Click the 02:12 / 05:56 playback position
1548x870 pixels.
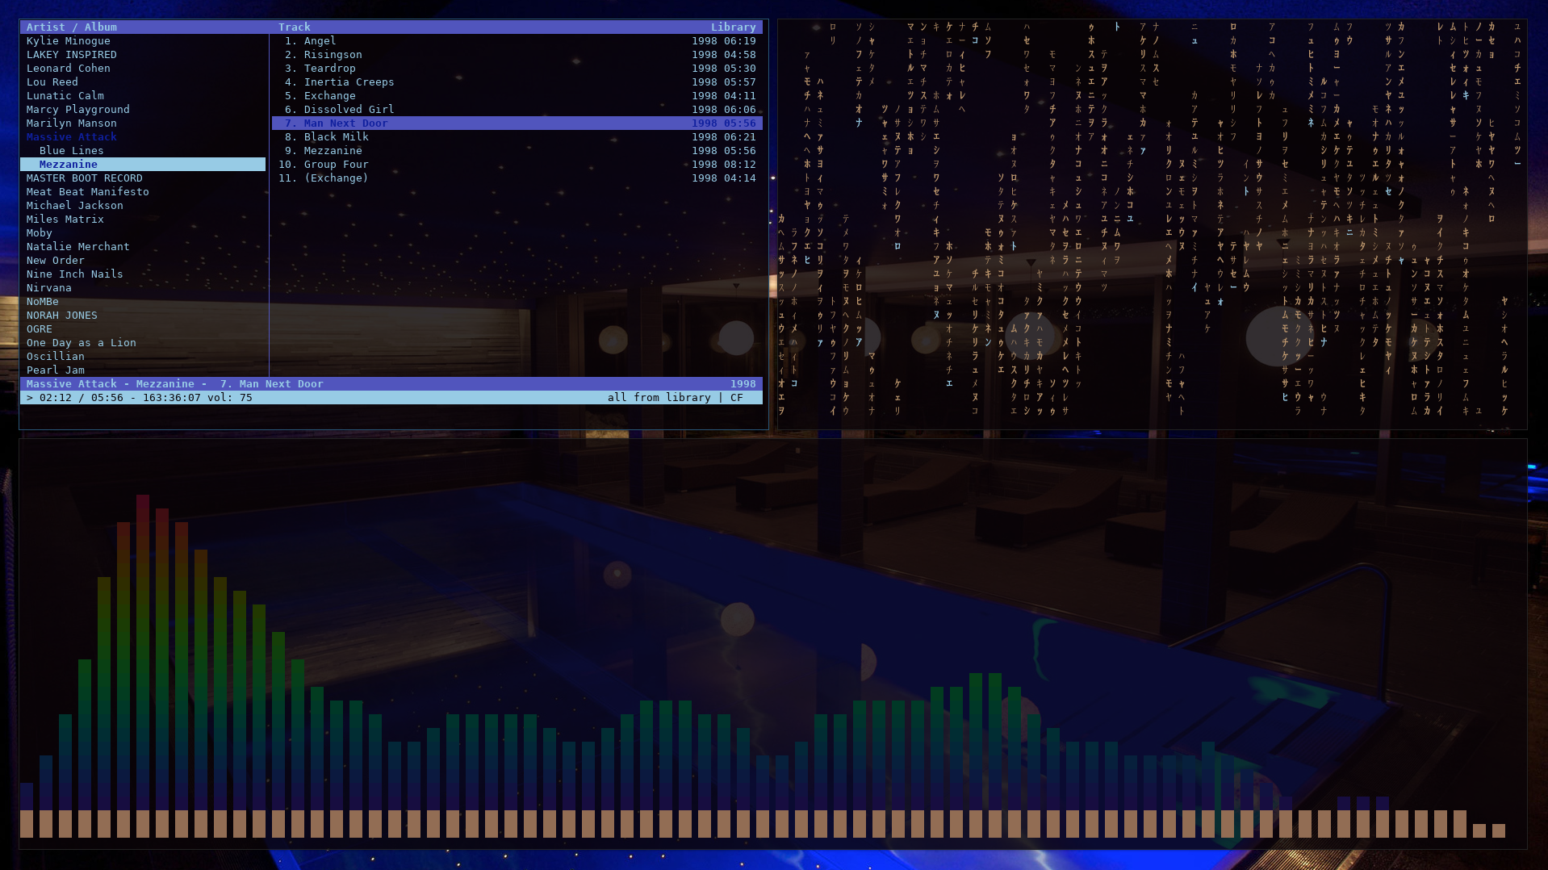pos(81,398)
